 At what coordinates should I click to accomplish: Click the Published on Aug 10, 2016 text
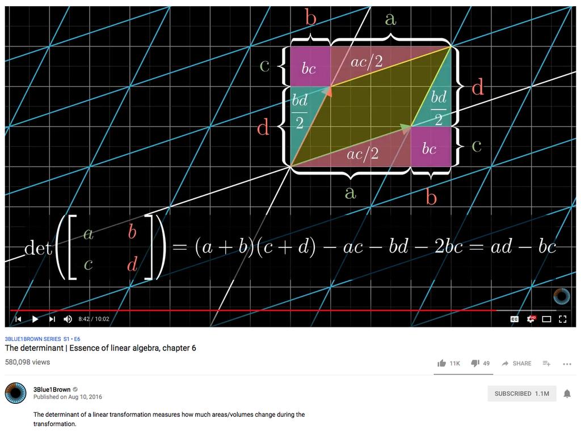(x=68, y=396)
